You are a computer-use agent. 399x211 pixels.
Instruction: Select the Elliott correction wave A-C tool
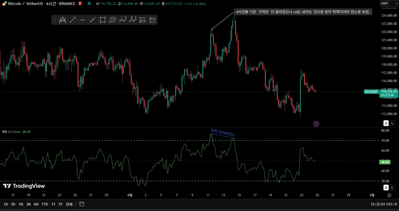133,20
